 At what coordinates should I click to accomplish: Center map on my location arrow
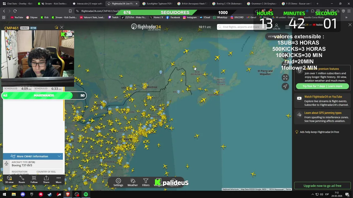coord(285,86)
